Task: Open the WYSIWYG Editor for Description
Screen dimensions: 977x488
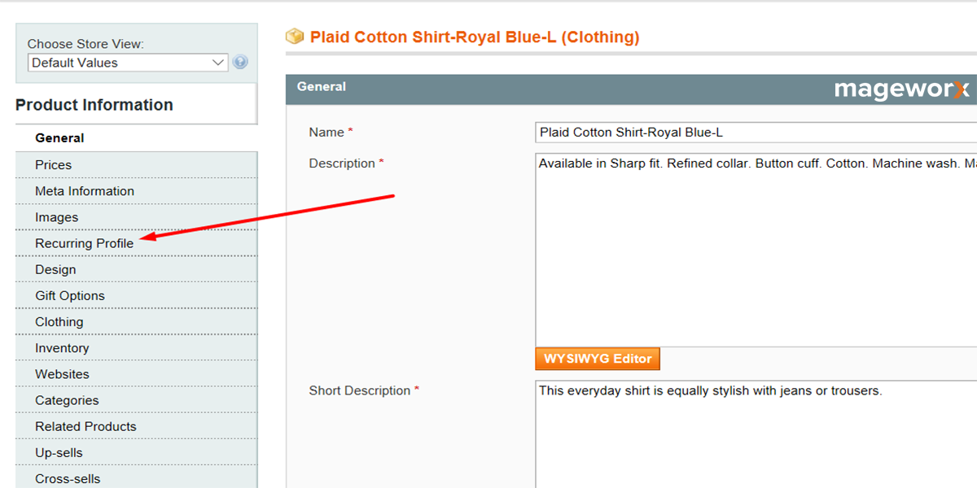Action: (x=597, y=358)
